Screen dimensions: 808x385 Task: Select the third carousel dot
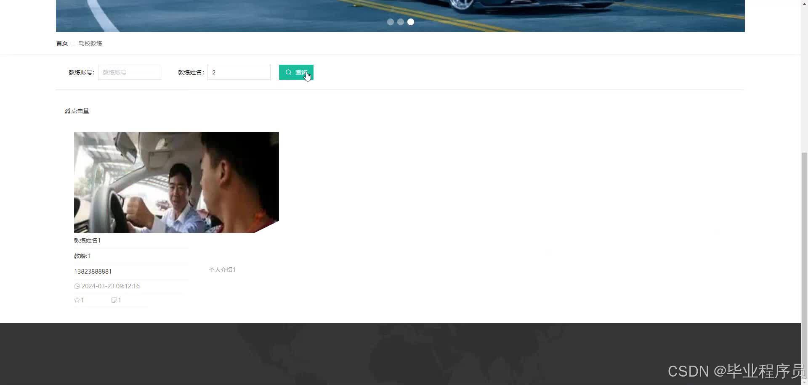click(x=411, y=22)
